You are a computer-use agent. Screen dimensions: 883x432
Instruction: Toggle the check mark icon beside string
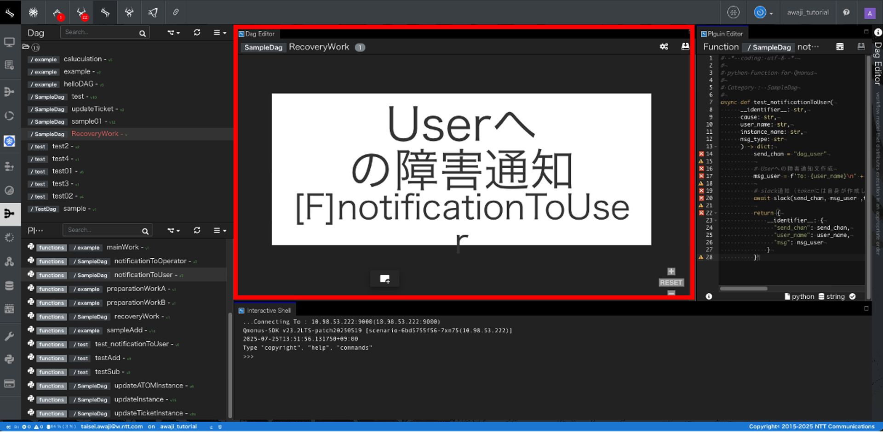pos(852,296)
